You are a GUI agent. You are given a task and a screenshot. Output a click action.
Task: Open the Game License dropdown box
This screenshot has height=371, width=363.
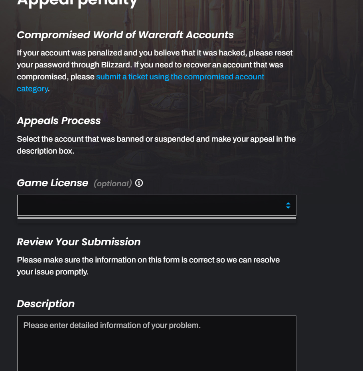(x=152, y=205)
